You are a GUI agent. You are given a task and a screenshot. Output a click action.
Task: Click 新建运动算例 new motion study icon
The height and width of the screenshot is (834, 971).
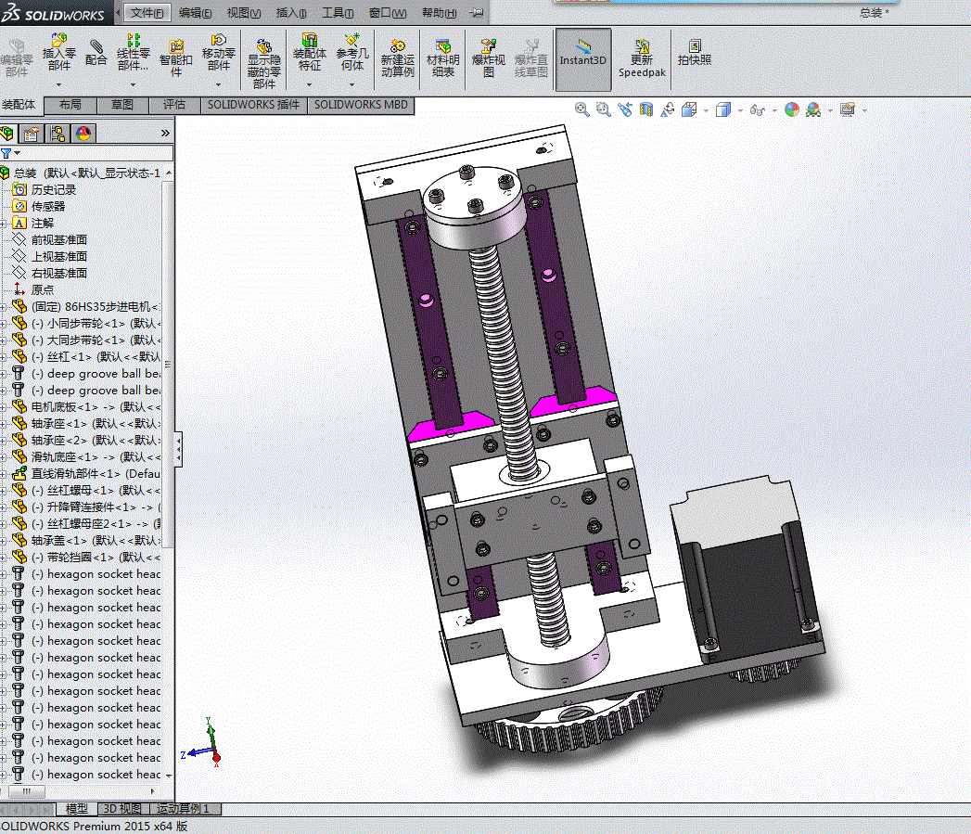click(397, 58)
